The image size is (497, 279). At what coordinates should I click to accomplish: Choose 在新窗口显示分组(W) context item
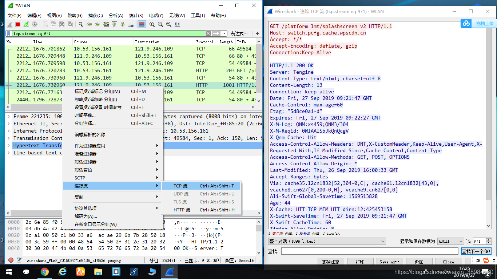pyautogui.click(x=112, y=224)
